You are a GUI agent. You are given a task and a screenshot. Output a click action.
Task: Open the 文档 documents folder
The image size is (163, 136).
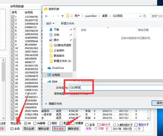click(56, 35)
